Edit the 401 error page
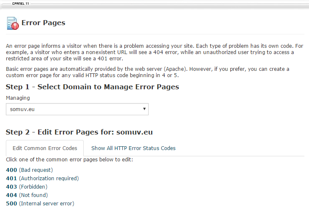Image resolution: width=309 pixels, height=215 pixels. point(11,178)
